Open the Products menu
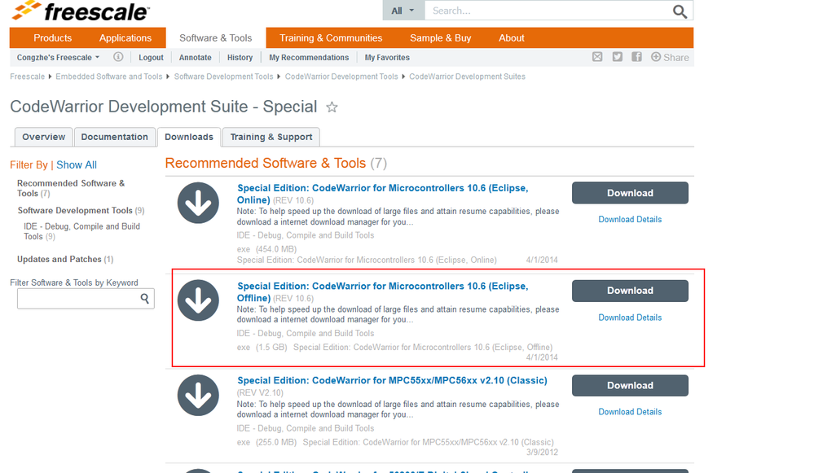The height and width of the screenshot is (473, 814). [x=53, y=38]
